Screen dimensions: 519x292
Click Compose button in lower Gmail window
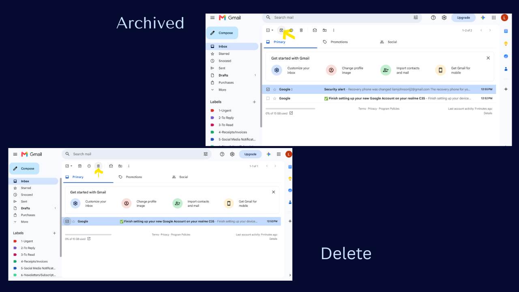coord(24,168)
